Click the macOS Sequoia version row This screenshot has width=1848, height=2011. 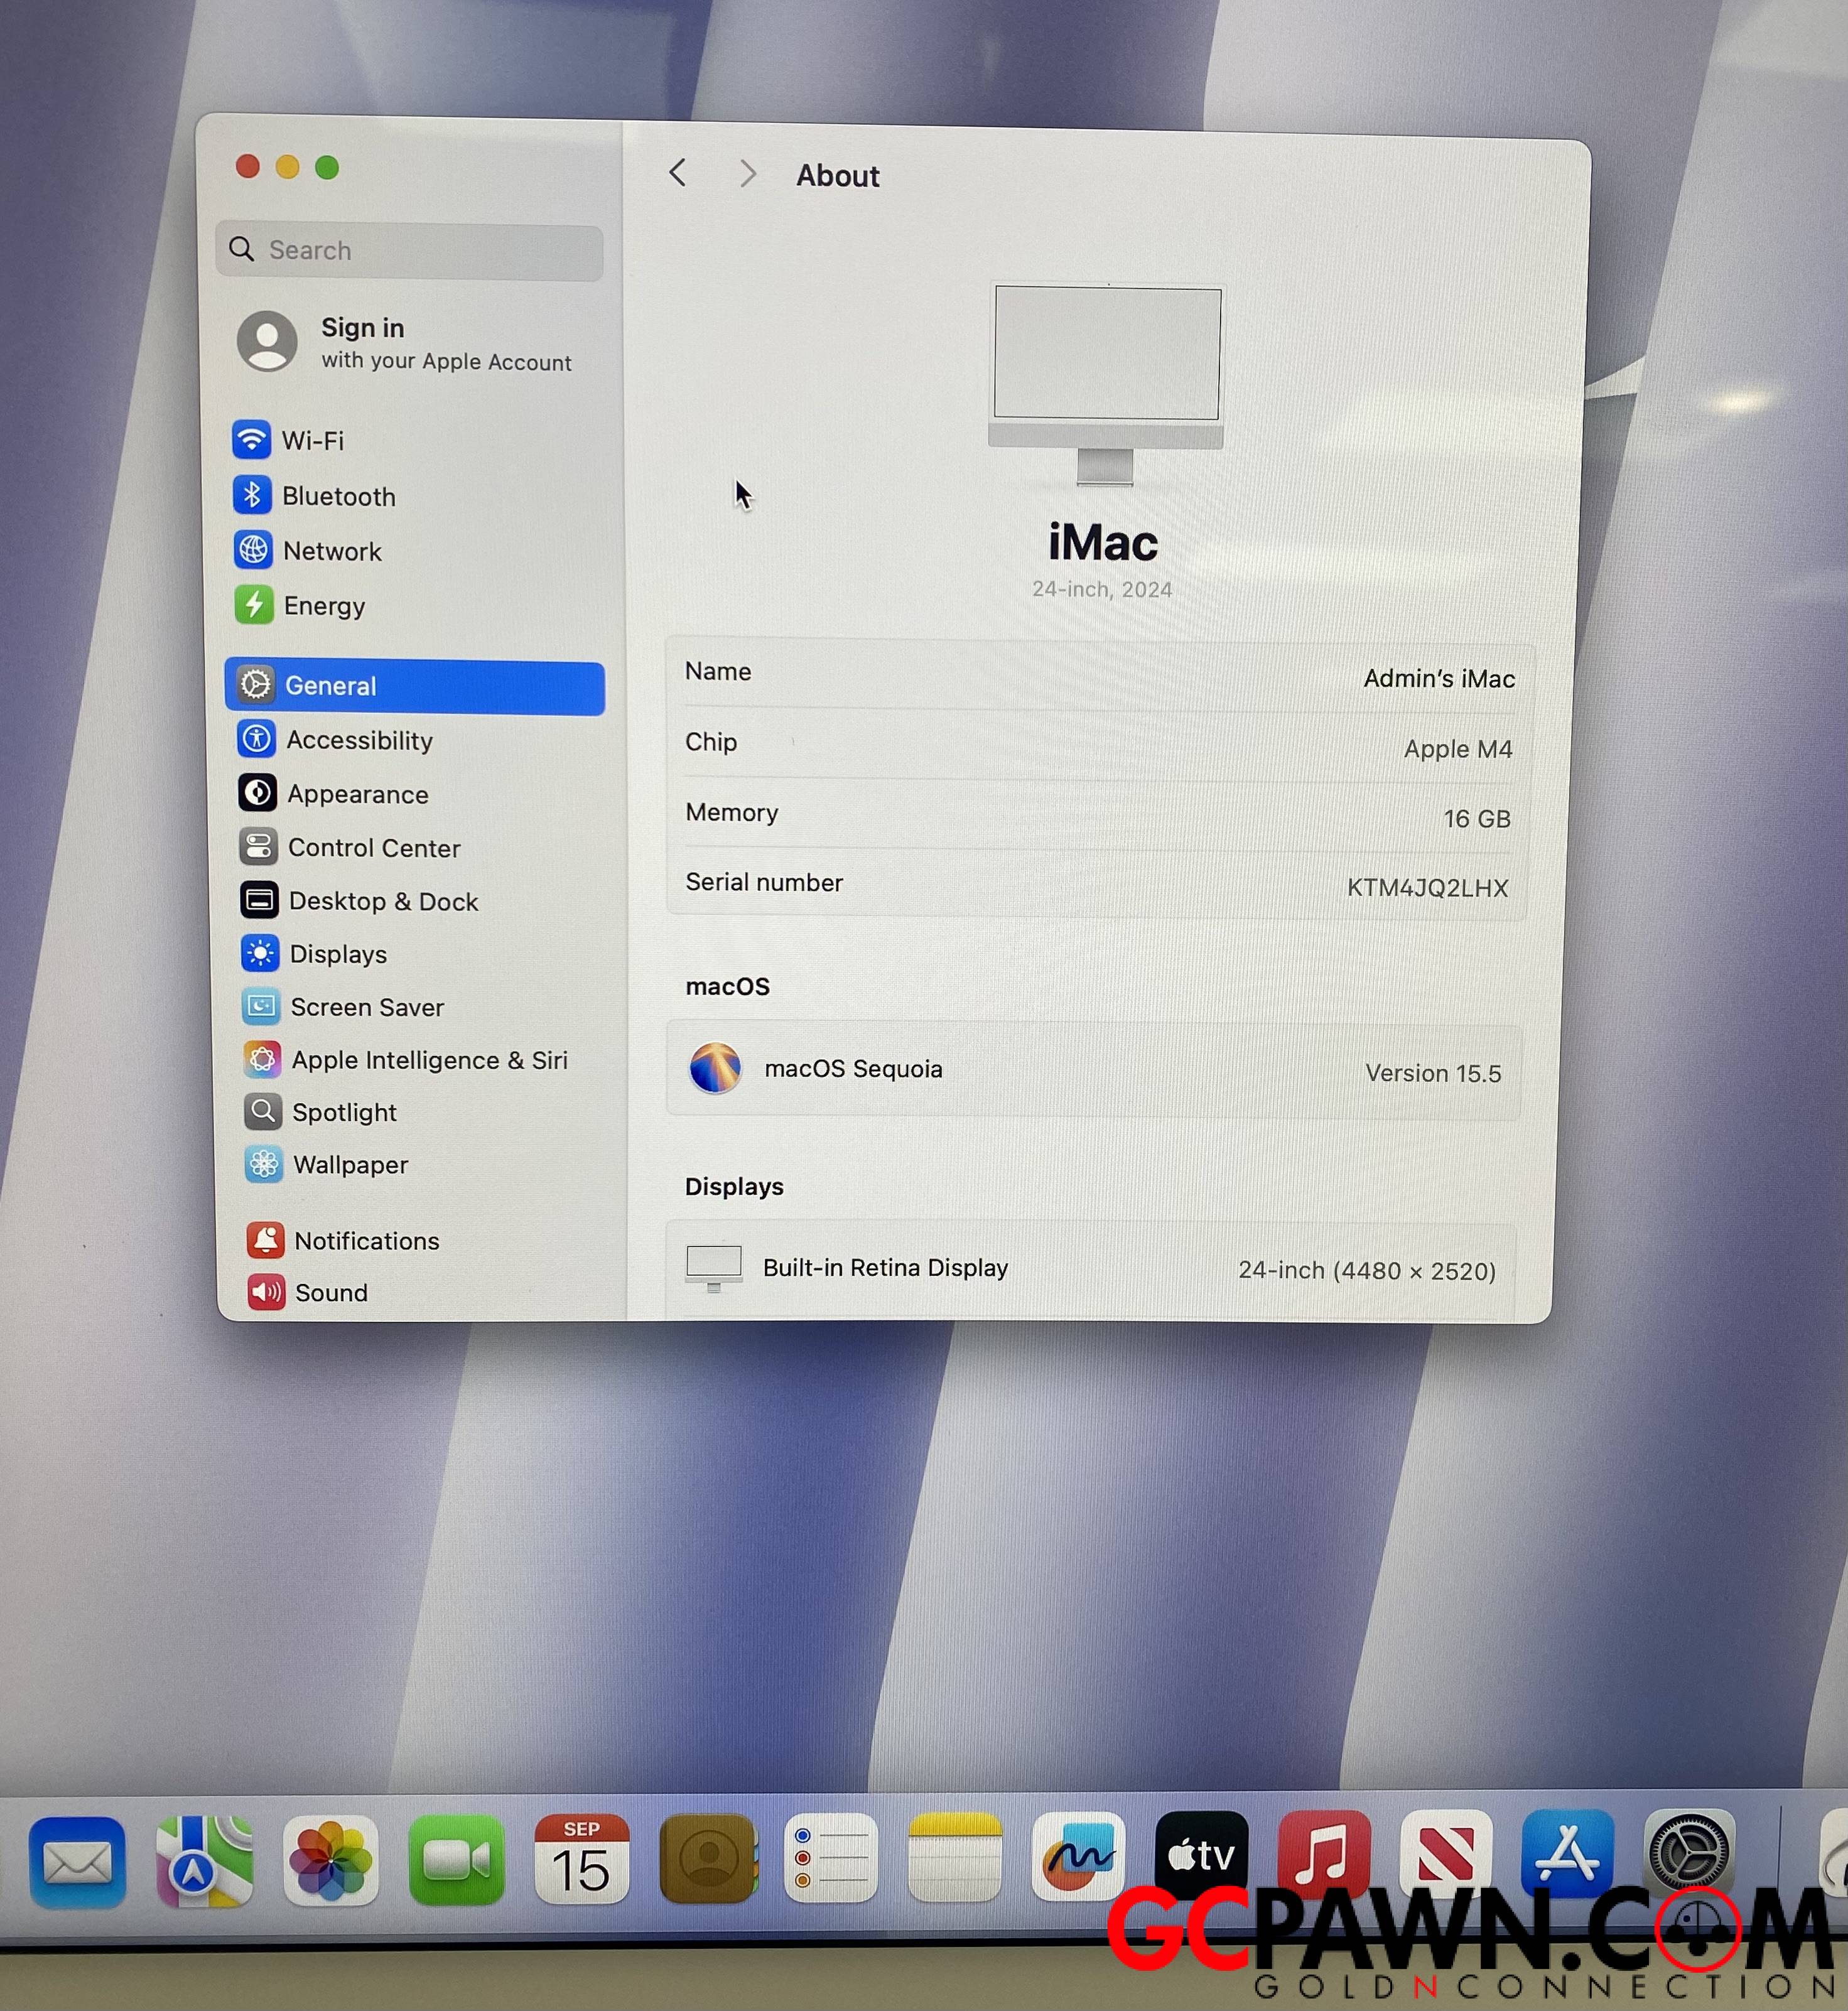pyautogui.click(x=1094, y=1070)
